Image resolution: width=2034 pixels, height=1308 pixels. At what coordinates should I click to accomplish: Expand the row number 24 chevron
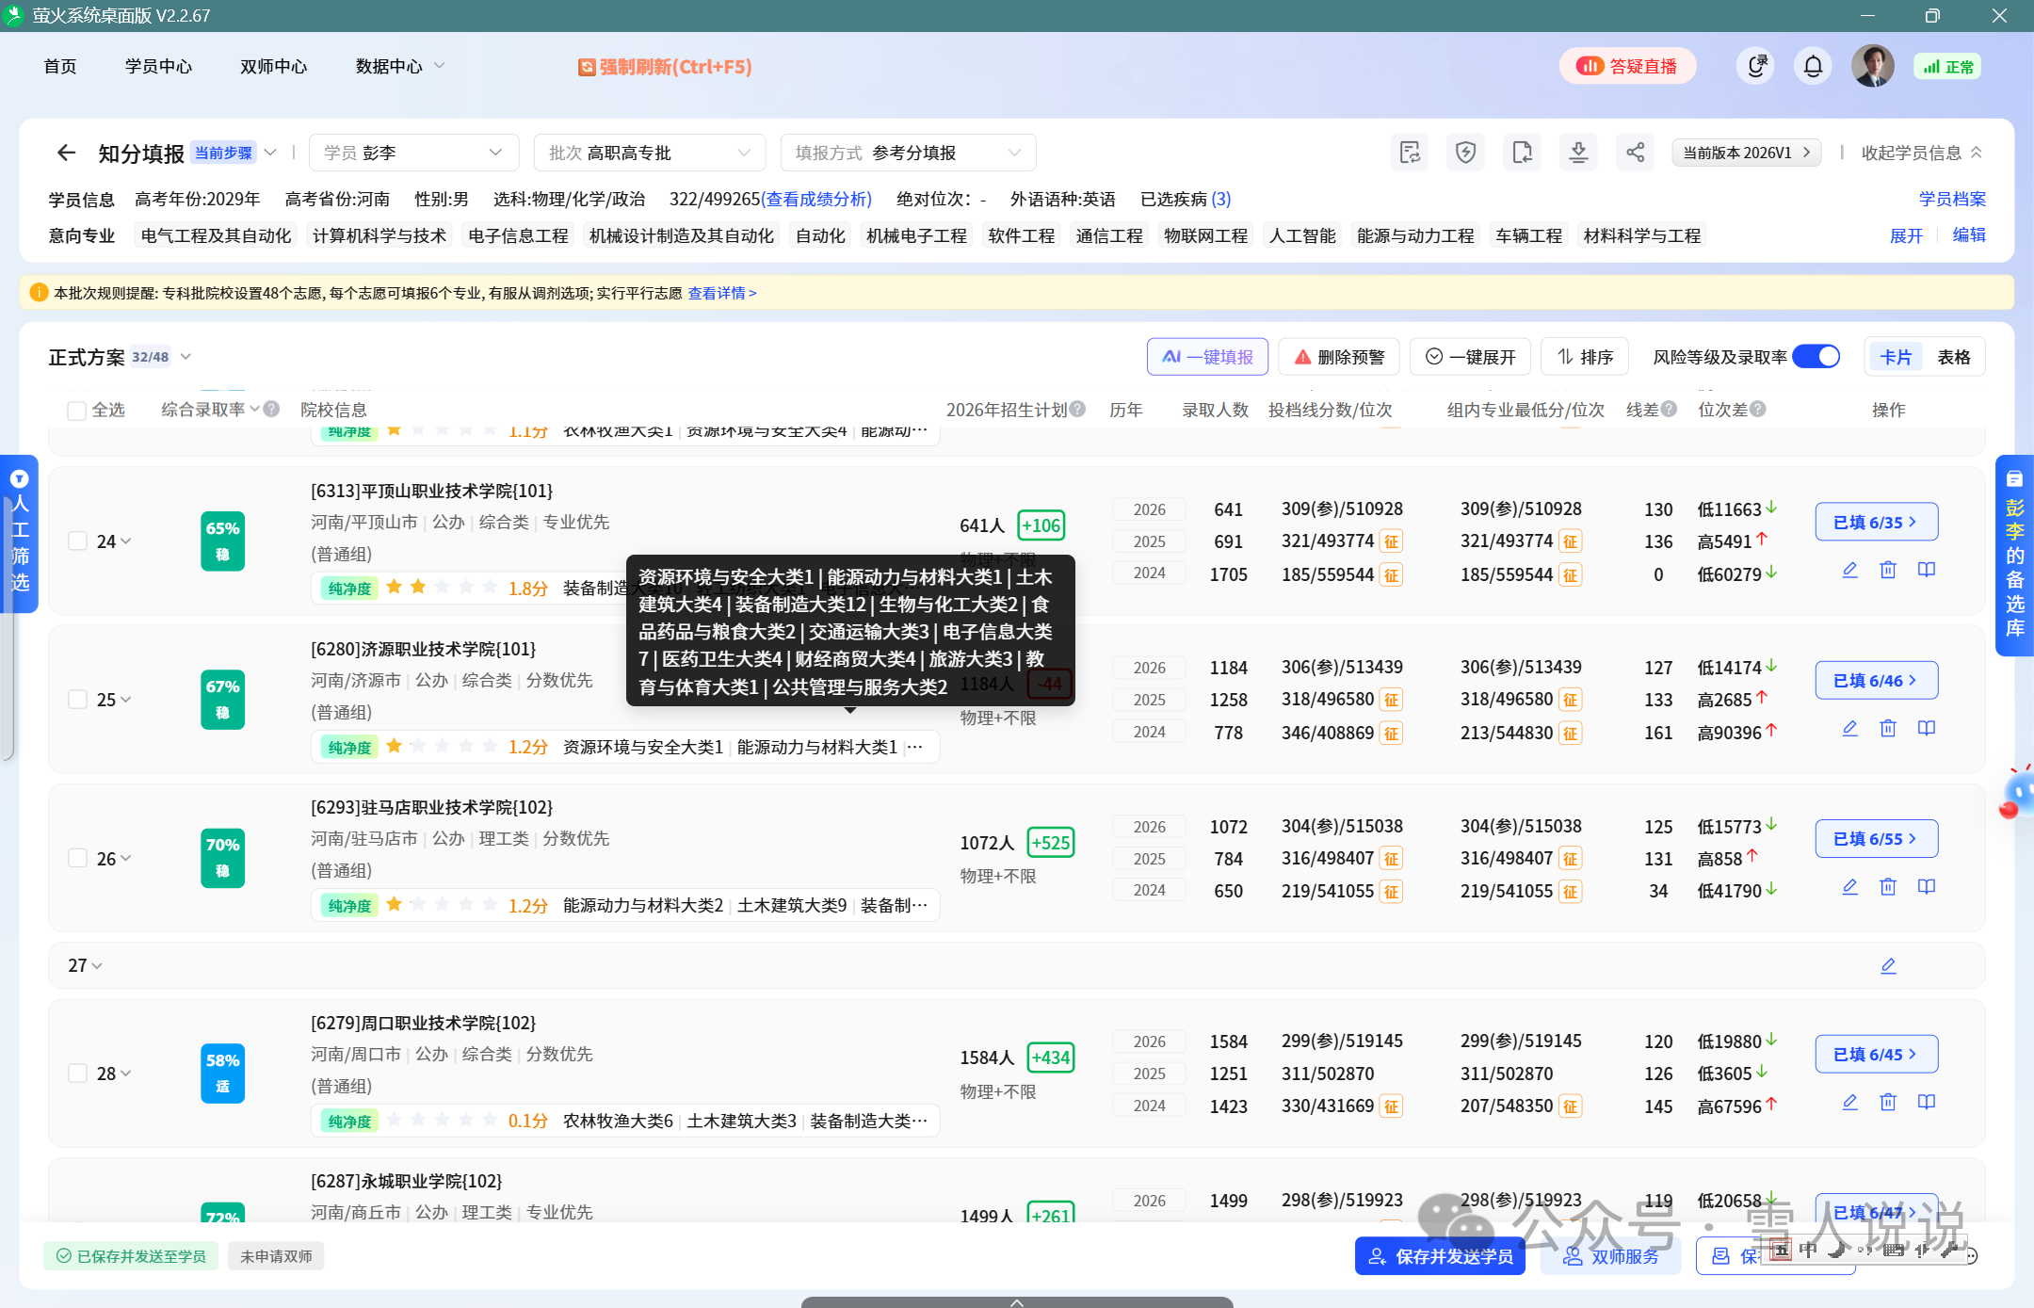tap(126, 541)
